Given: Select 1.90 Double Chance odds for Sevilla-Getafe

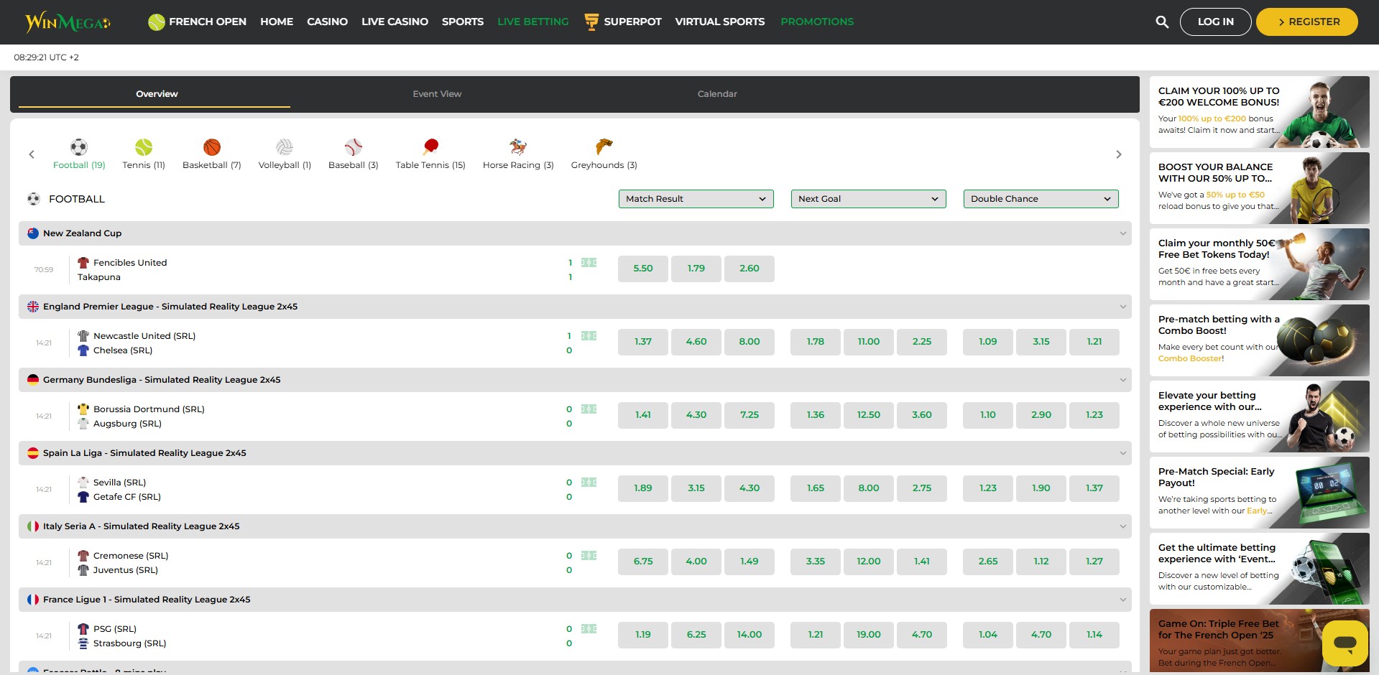Looking at the screenshot, I should pos(1041,488).
